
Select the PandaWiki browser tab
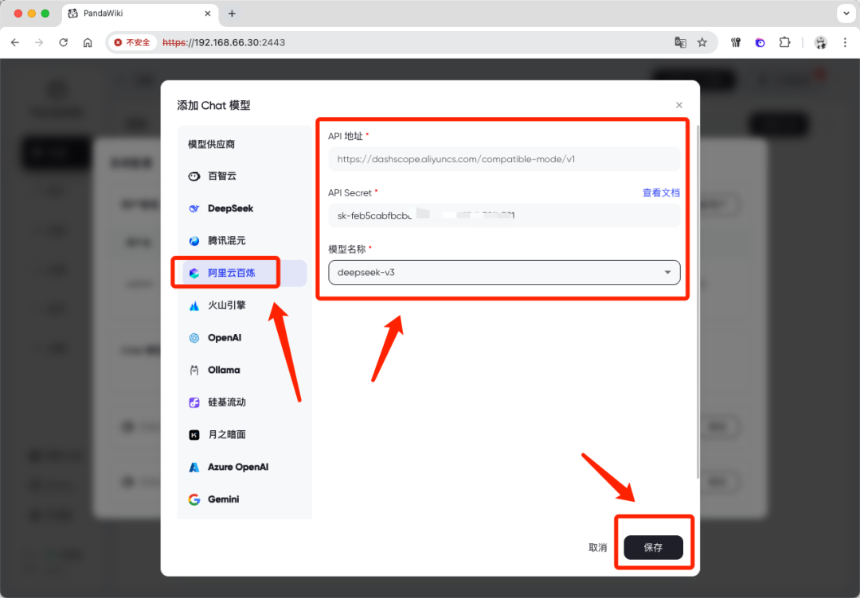tap(140, 14)
